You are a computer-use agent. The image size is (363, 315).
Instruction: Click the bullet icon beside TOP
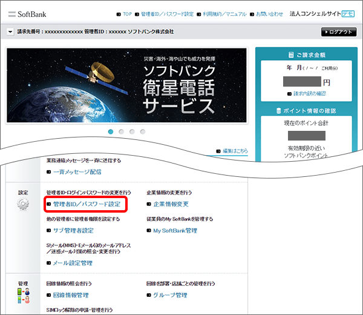point(119,15)
